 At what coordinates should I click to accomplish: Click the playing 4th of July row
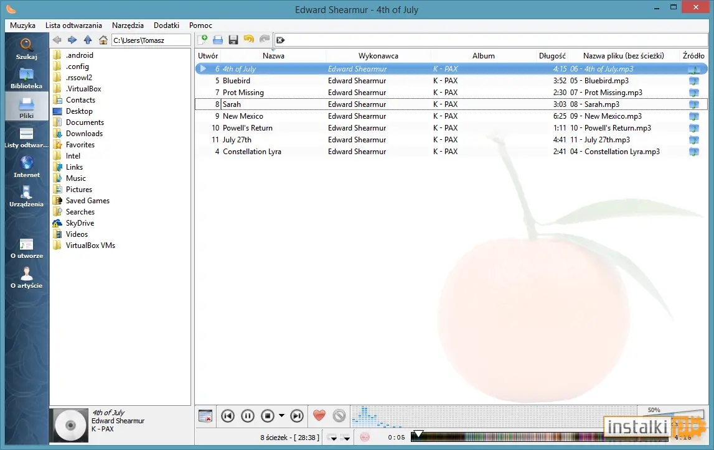(x=451, y=68)
